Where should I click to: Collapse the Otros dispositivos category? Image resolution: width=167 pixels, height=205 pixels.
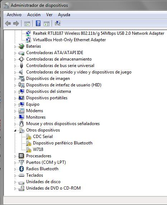pyautogui.click(x=15, y=130)
